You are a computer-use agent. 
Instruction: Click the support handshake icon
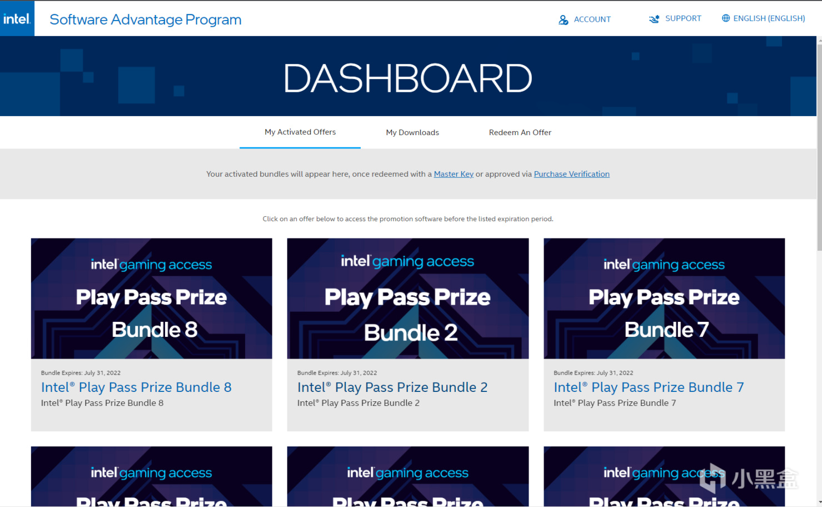coord(654,19)
